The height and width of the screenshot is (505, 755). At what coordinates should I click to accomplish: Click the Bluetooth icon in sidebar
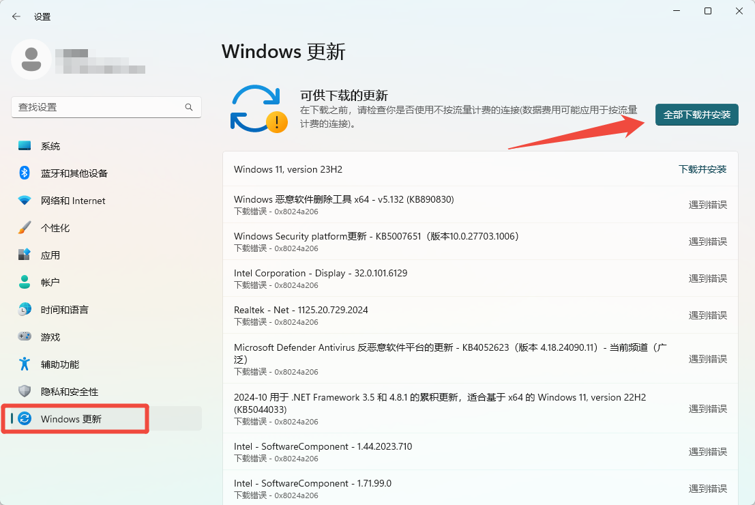(x=25, y=173)
